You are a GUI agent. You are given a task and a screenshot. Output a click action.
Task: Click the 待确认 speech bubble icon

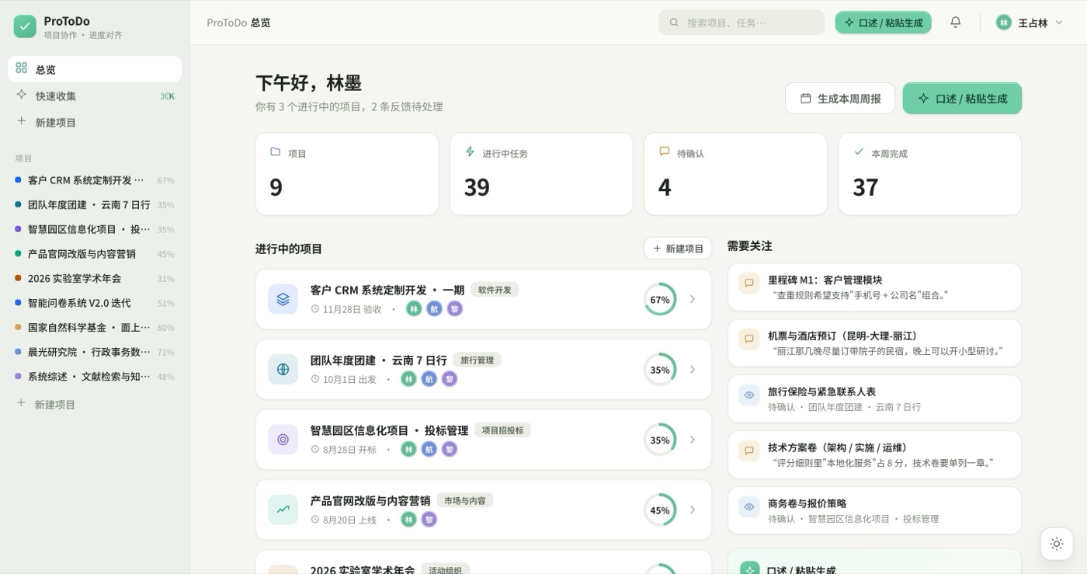664,152
